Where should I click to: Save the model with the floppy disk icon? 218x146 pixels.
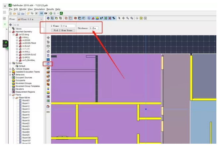pyautogui.click(x=19, y=14)
